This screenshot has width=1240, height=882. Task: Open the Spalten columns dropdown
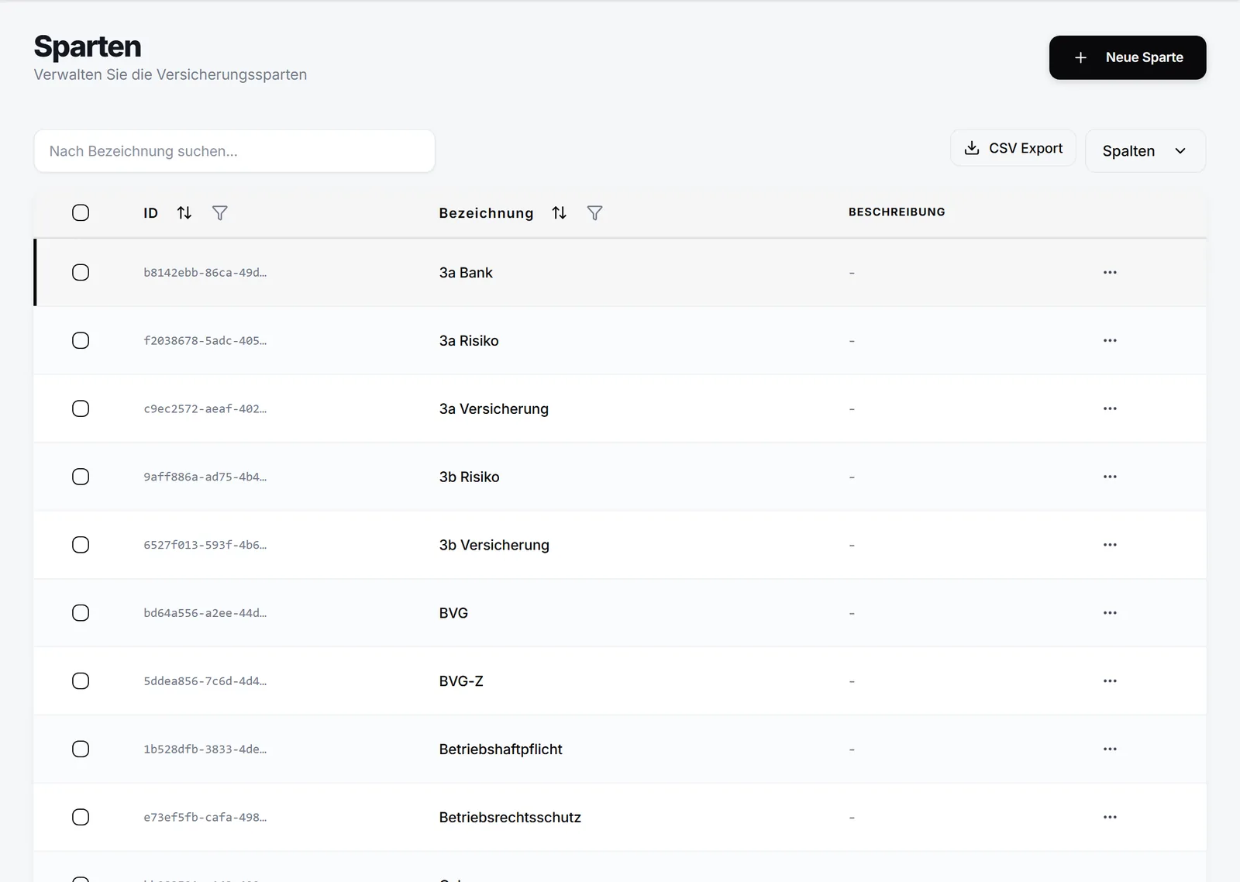pos(1145,150)
